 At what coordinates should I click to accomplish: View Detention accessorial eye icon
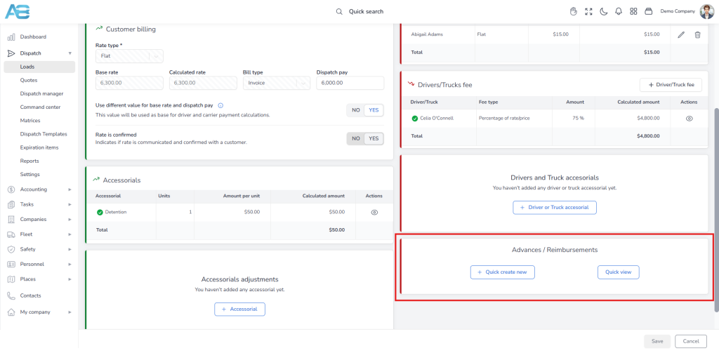[x=374, y=212]
